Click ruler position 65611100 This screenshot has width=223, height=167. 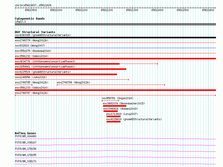(x=81, y=10)
